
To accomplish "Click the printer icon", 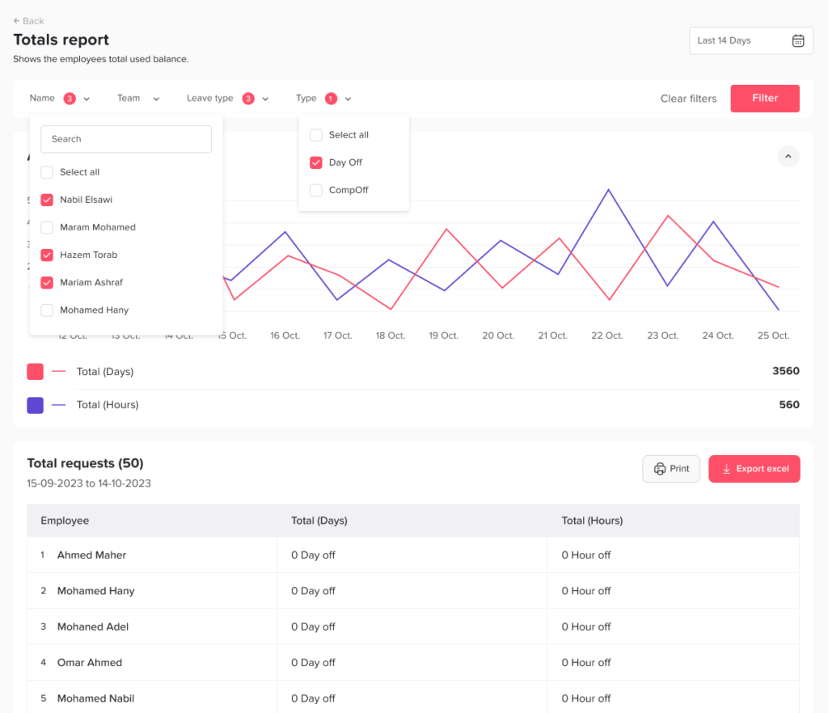I will [x=660, y=469].
